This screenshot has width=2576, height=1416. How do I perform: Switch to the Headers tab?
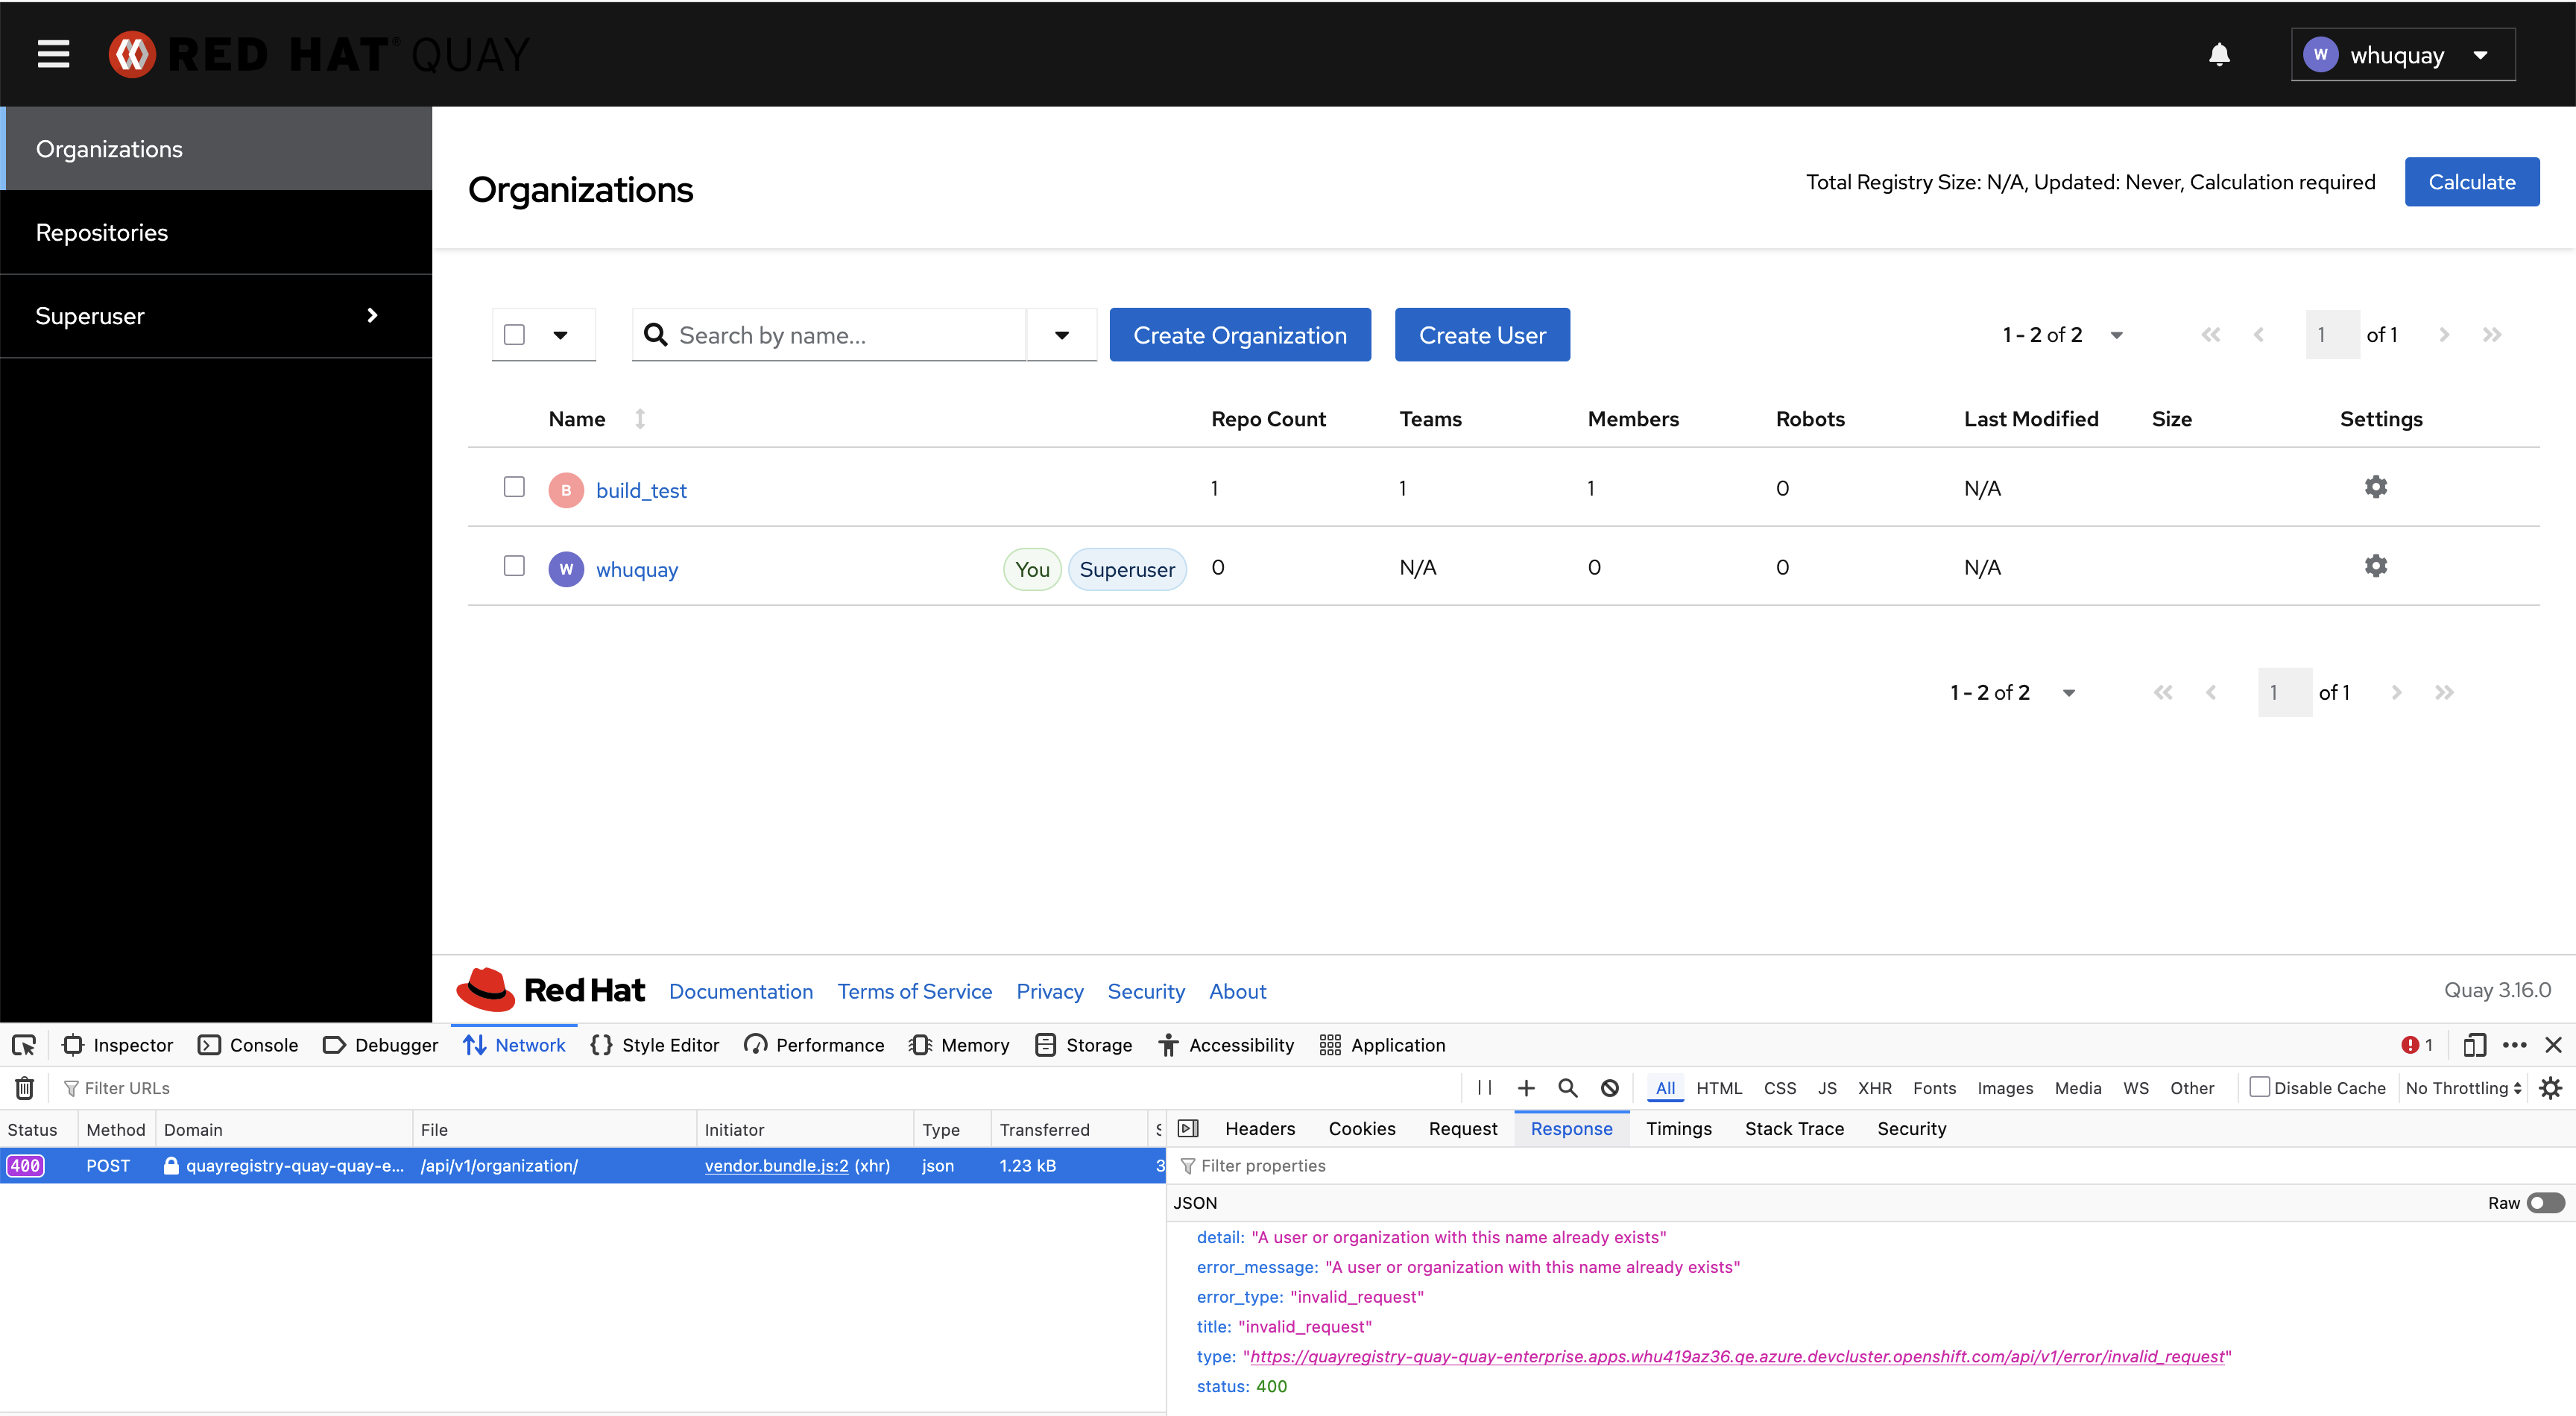click(1259, 1129)
